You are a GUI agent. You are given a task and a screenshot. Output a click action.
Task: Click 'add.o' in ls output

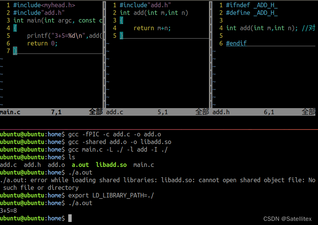56,165
